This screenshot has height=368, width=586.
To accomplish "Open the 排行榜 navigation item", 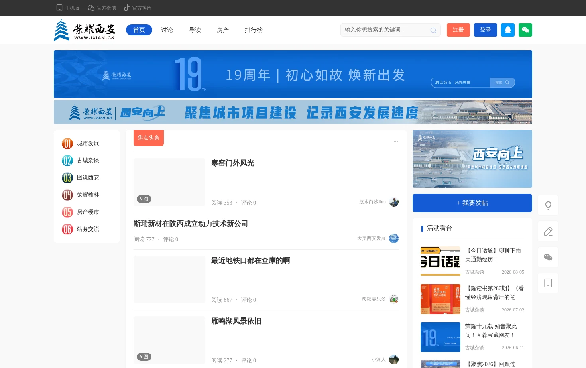I will tap(254, 30).
